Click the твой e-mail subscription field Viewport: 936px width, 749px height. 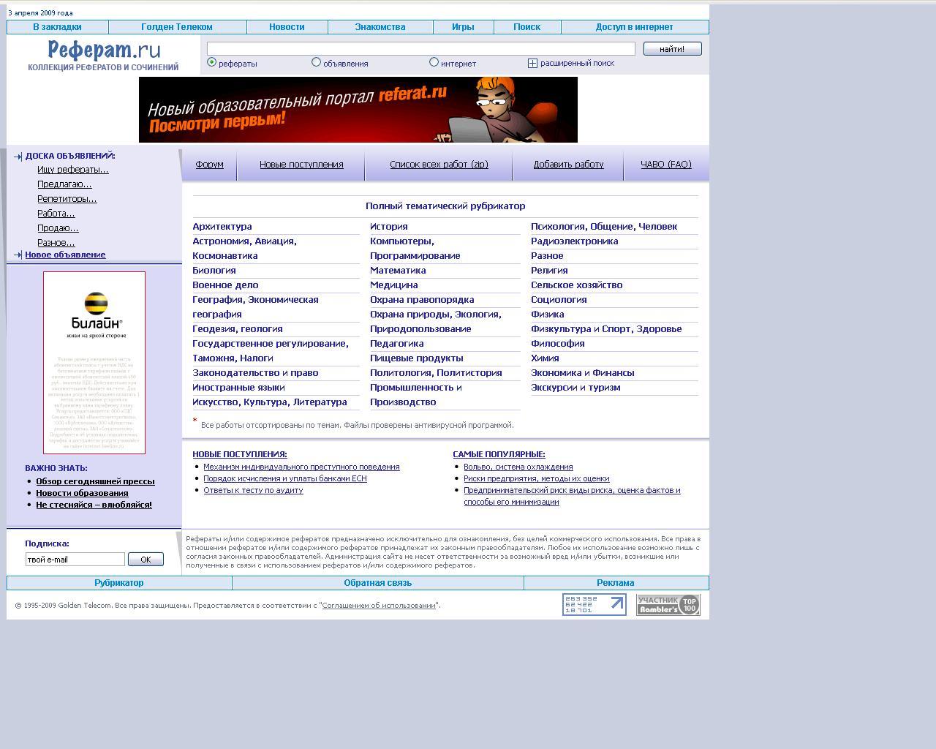pyautogui.click(x=75, y=560)
